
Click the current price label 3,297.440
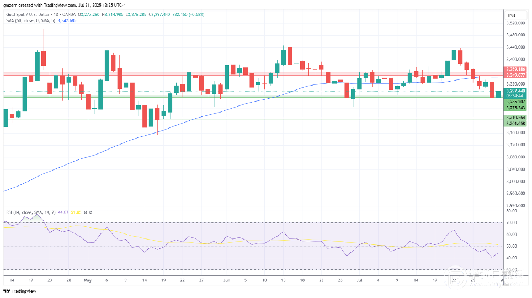(x=515, y=91)
